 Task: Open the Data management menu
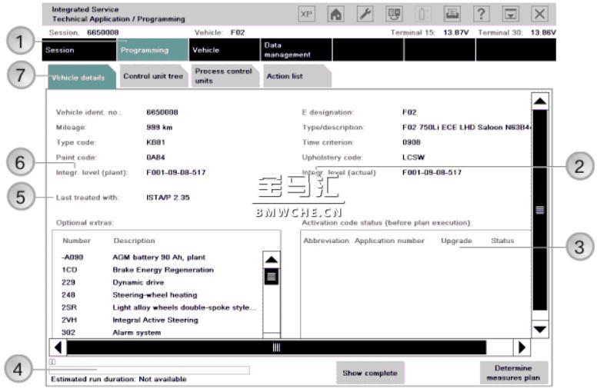(296, 50)
